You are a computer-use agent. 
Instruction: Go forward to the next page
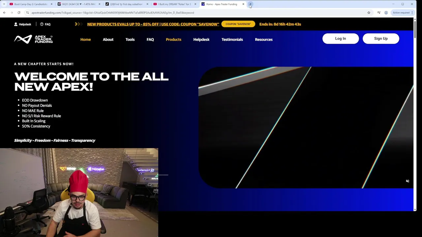pos(12,13)
